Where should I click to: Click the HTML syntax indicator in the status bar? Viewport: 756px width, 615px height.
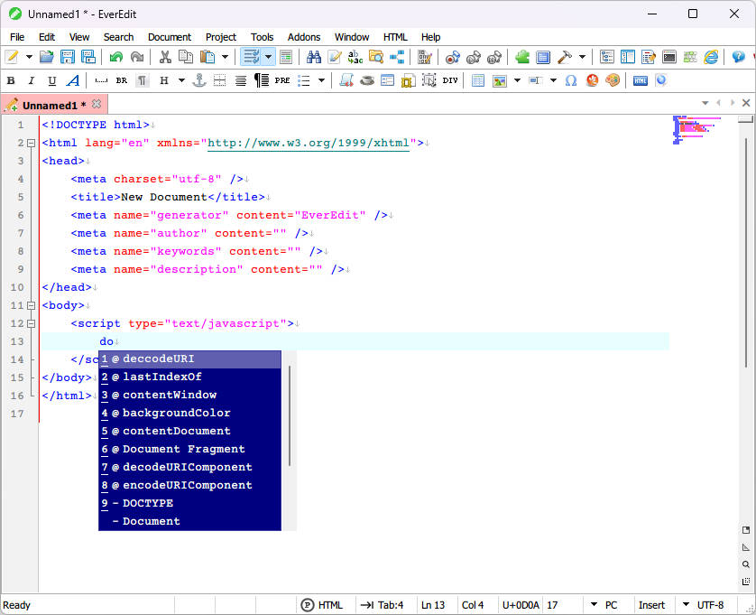tap(322, 605)
